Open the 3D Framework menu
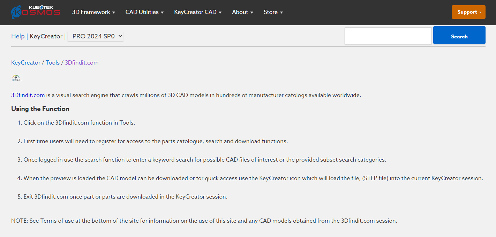Viewport: 496px width, 237px height. click(x=93, y=12)
